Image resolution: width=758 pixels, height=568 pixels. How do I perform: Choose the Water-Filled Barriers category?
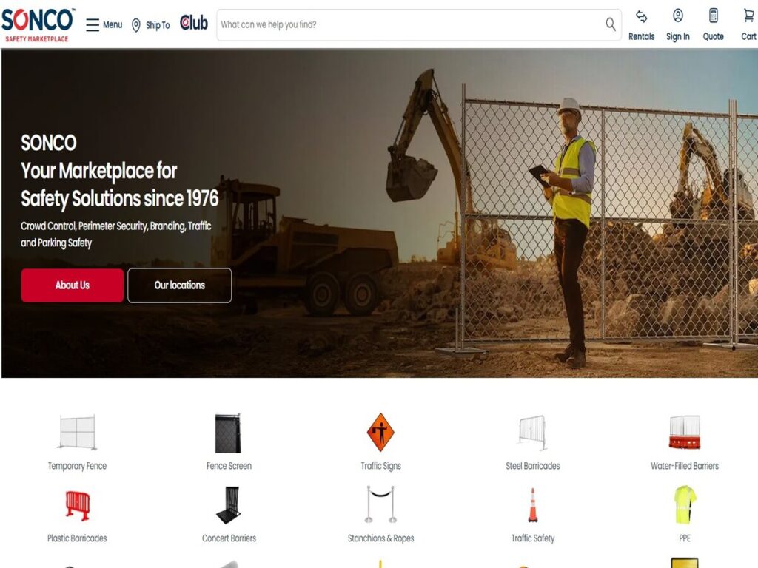pos(685,442)
